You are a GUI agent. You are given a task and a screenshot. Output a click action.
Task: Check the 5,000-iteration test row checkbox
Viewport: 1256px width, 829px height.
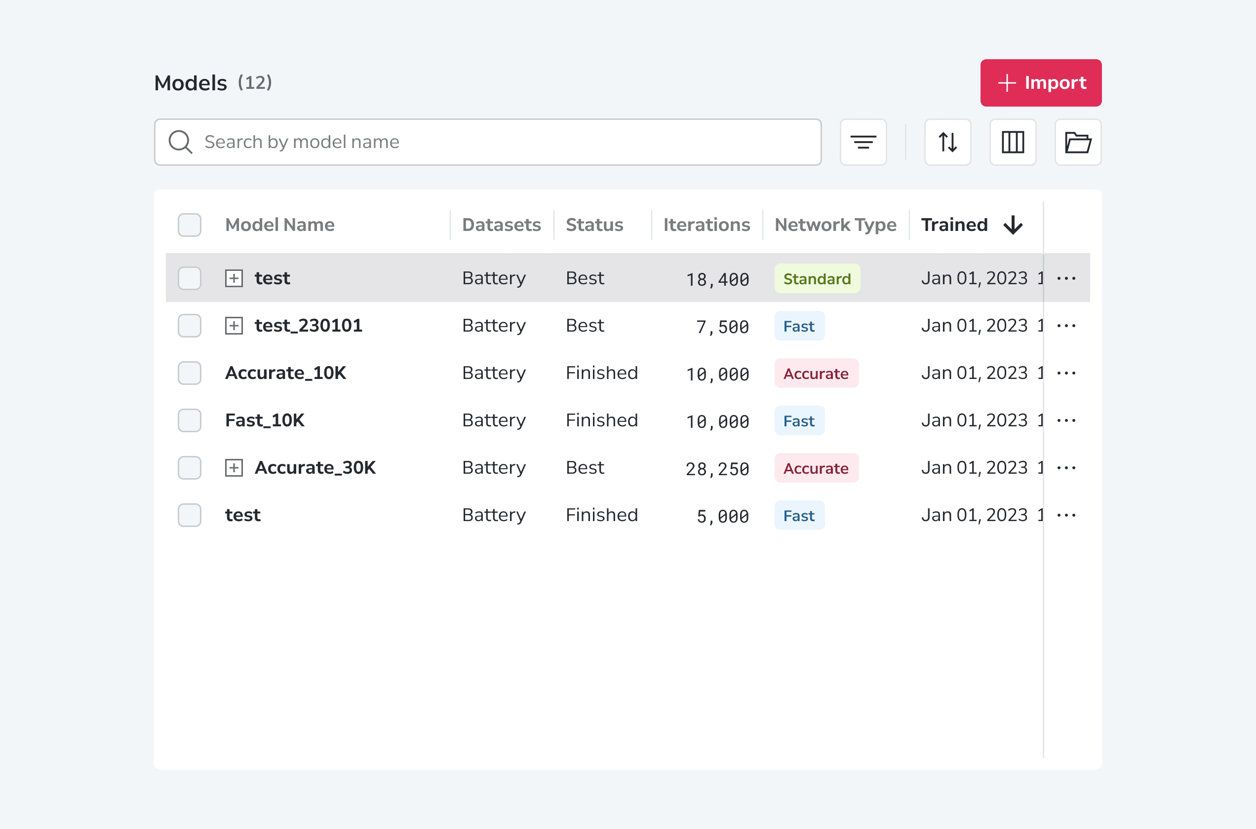click(x=189, y=515)
